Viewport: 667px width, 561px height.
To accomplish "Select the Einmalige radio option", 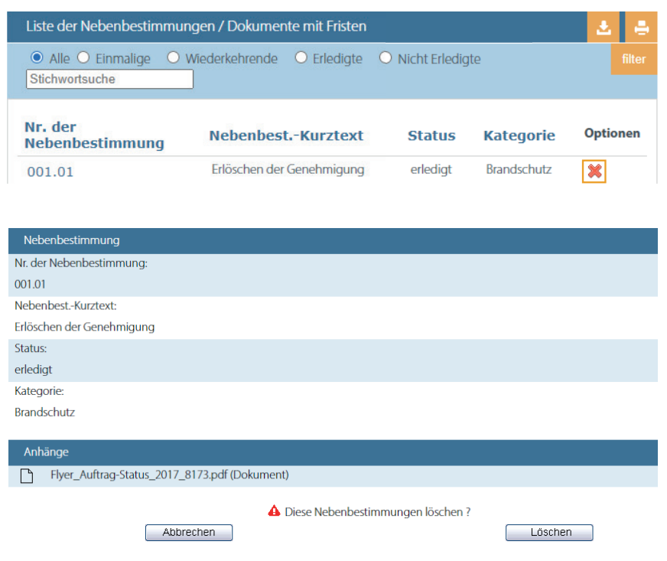I will click(83, 57).
